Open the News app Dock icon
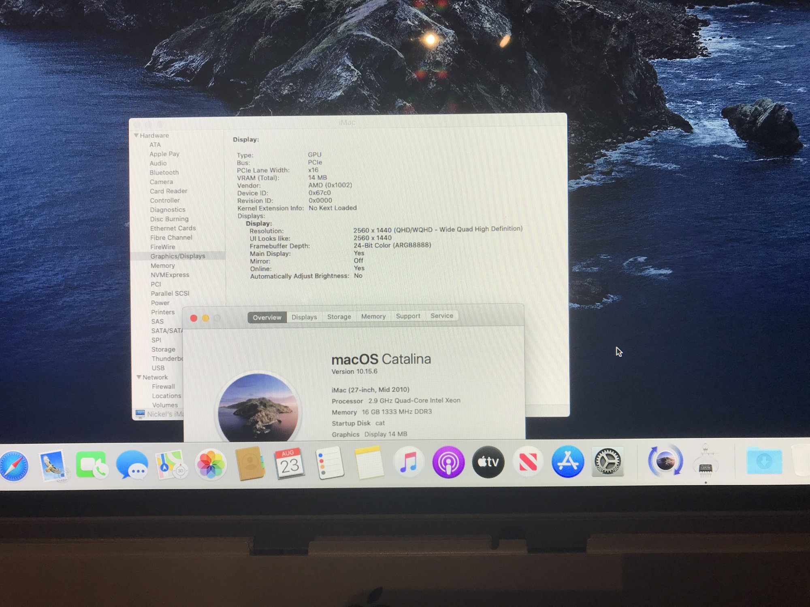Image resolution: width=810 pixels, height=607 pixels. click(x=528, y=462)
